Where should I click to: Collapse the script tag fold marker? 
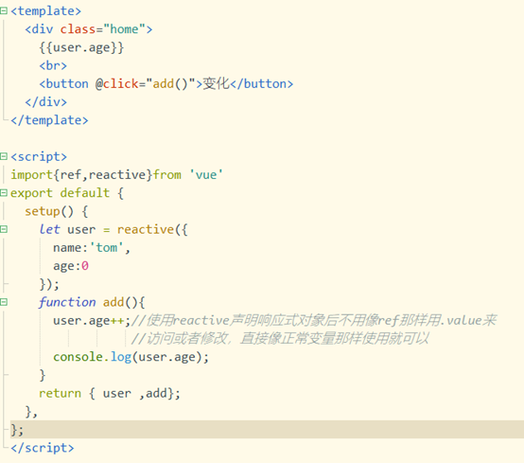pyautogui.click(x=4, y=156)
